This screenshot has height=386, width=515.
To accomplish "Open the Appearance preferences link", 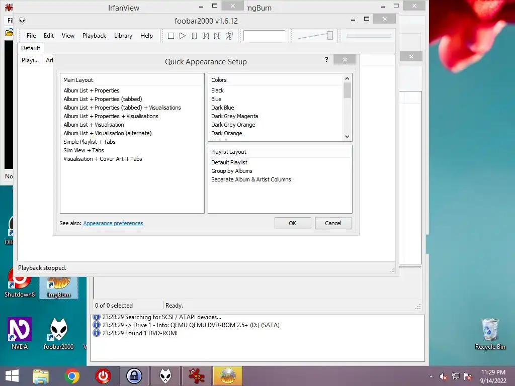I will click(113, 223).
